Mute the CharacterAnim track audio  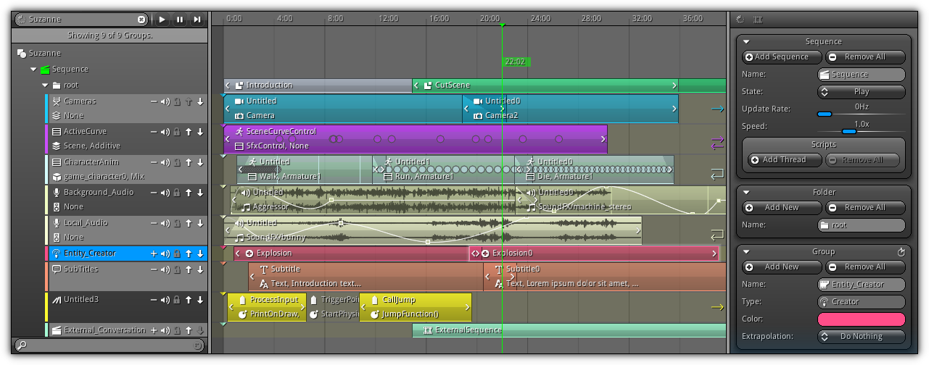165,163
